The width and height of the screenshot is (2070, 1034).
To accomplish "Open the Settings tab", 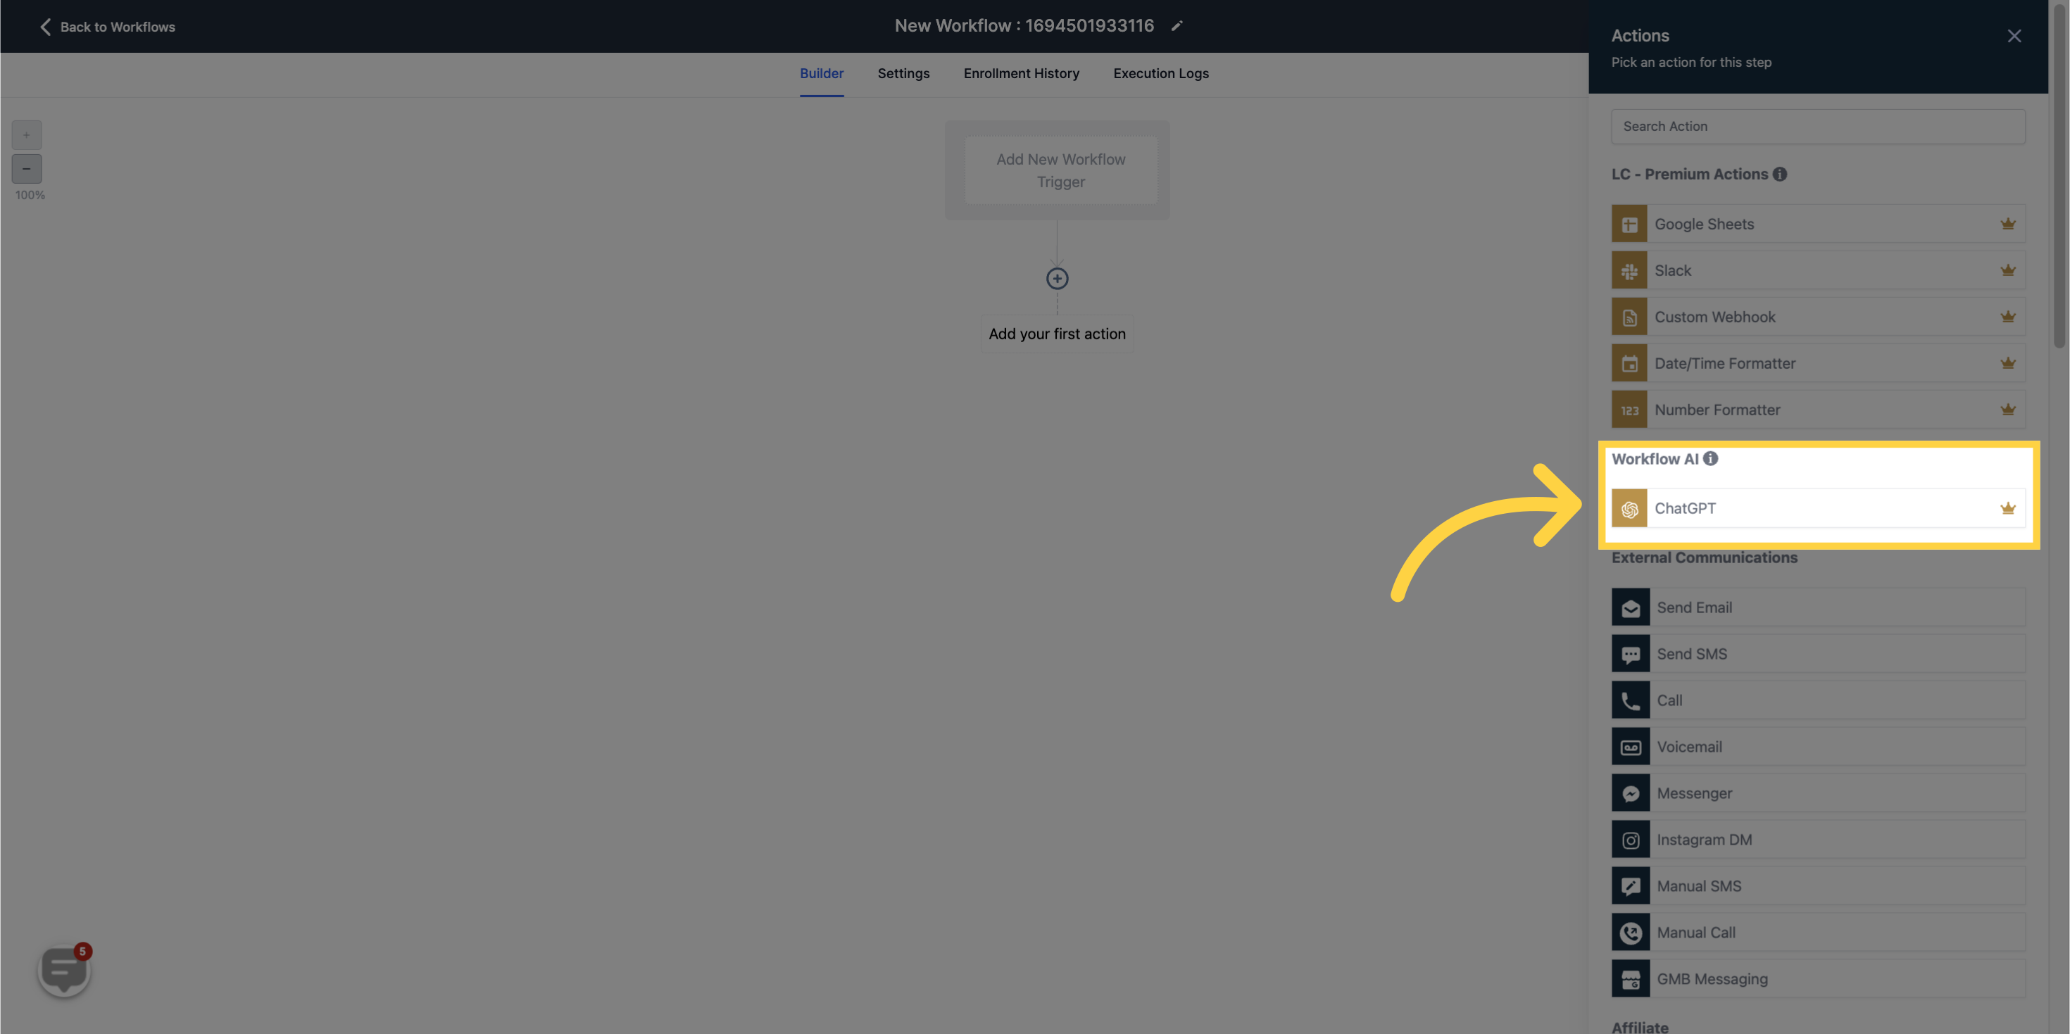I will click(903, 74).
